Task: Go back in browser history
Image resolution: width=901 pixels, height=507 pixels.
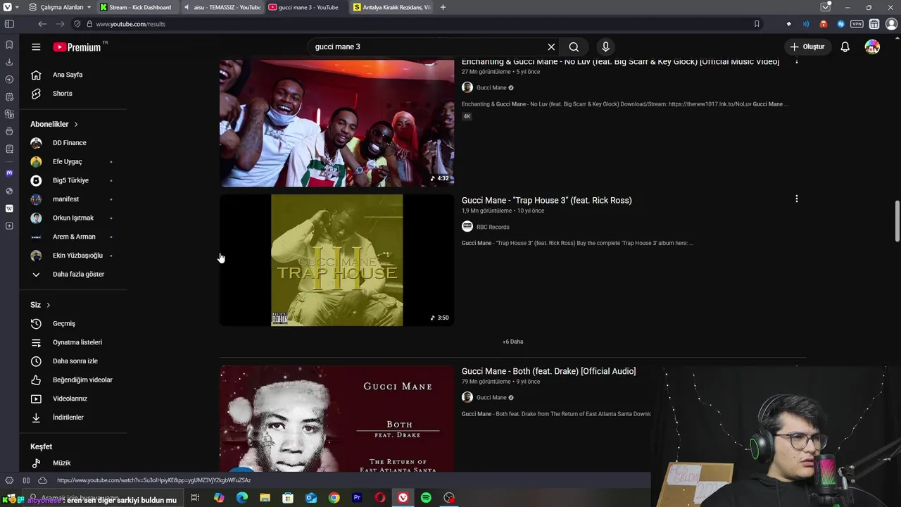Action: coord(42,24)
